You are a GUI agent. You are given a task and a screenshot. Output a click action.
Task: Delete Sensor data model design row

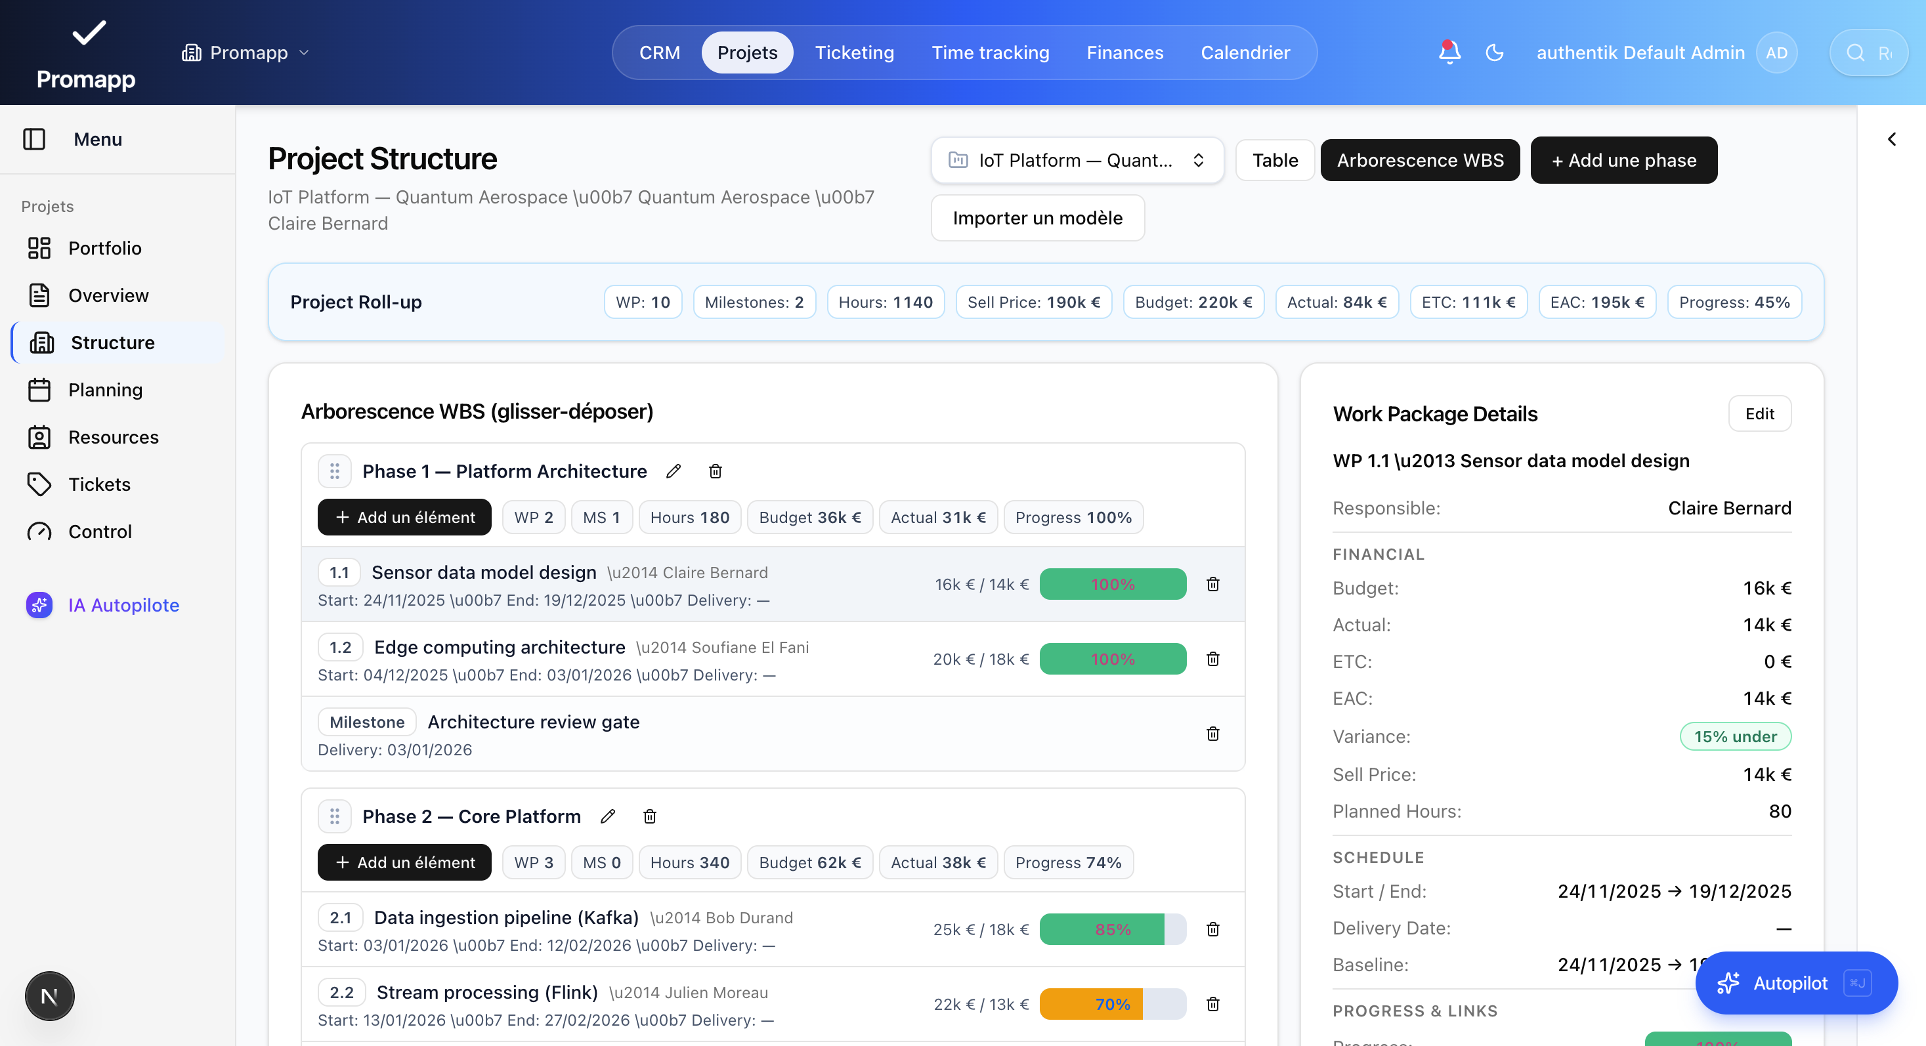coord(1212,584)
